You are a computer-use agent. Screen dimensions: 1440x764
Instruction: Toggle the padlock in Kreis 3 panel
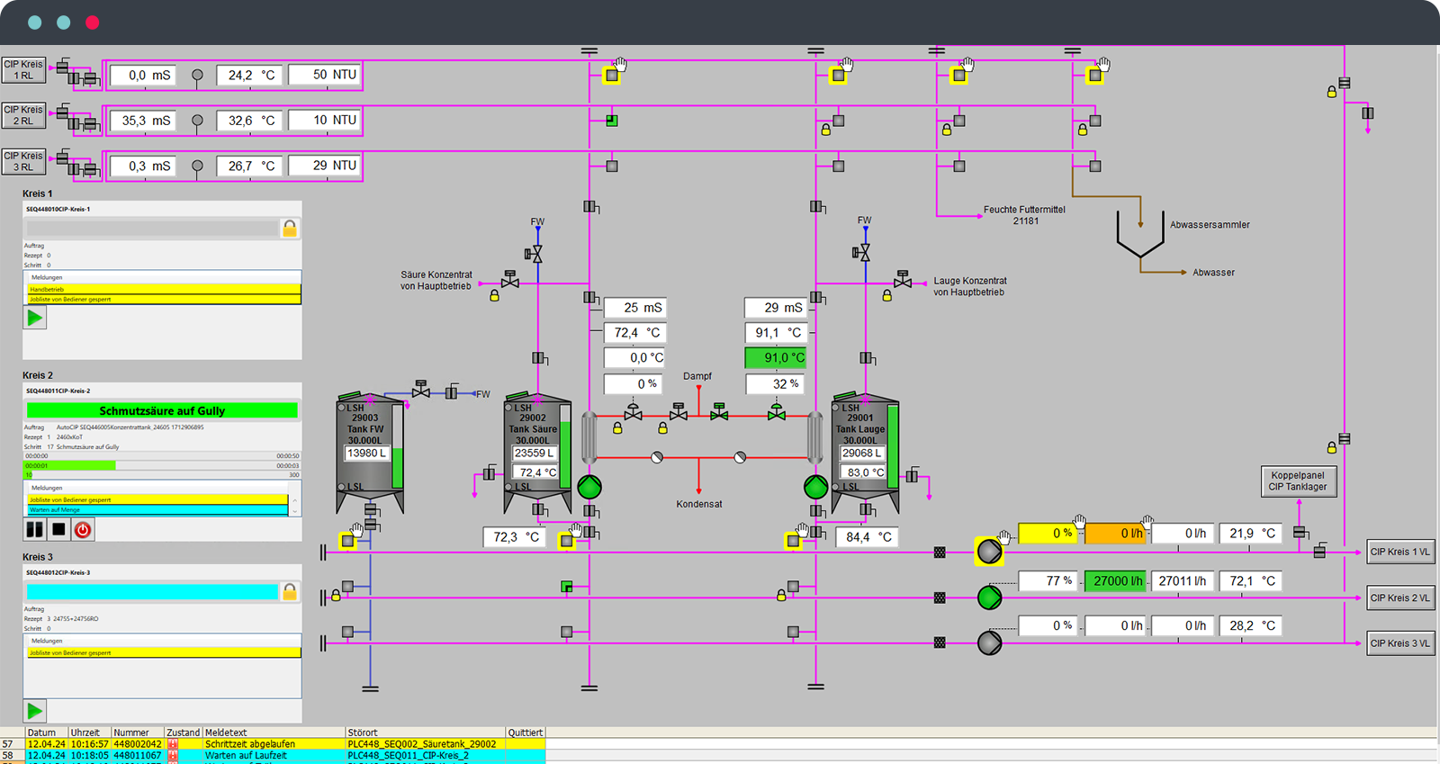pos(290,591)
